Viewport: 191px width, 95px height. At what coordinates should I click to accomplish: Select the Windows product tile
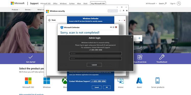coord(47,83)
